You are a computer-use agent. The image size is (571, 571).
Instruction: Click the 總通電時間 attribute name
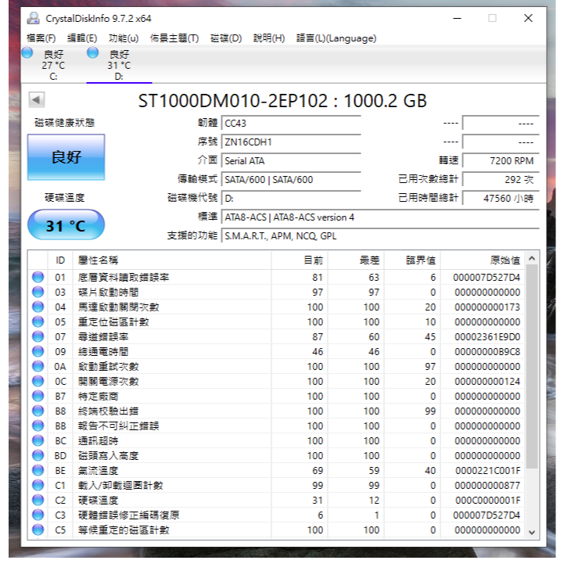(x=103, y=352)
